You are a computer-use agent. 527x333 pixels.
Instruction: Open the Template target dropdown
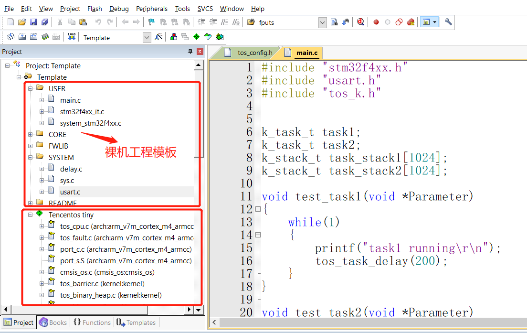[x=147, y=38]
